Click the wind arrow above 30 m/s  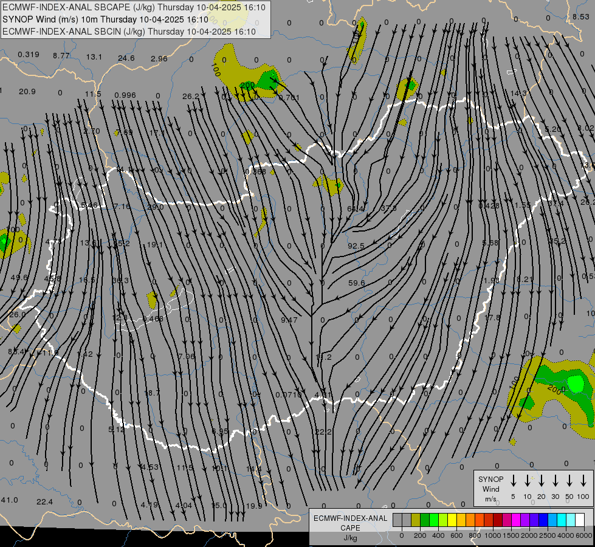coord(555,480)
